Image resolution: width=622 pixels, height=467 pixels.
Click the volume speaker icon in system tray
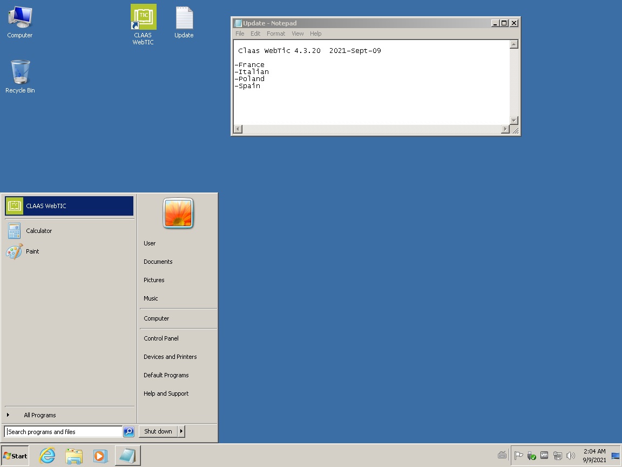click(570, 456)
